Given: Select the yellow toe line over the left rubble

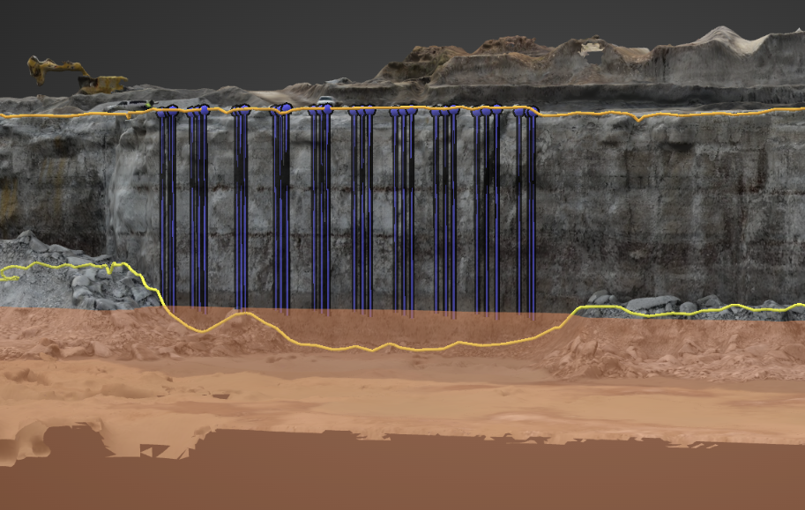Looking at the screenshot, I should [x=71, y=263].
